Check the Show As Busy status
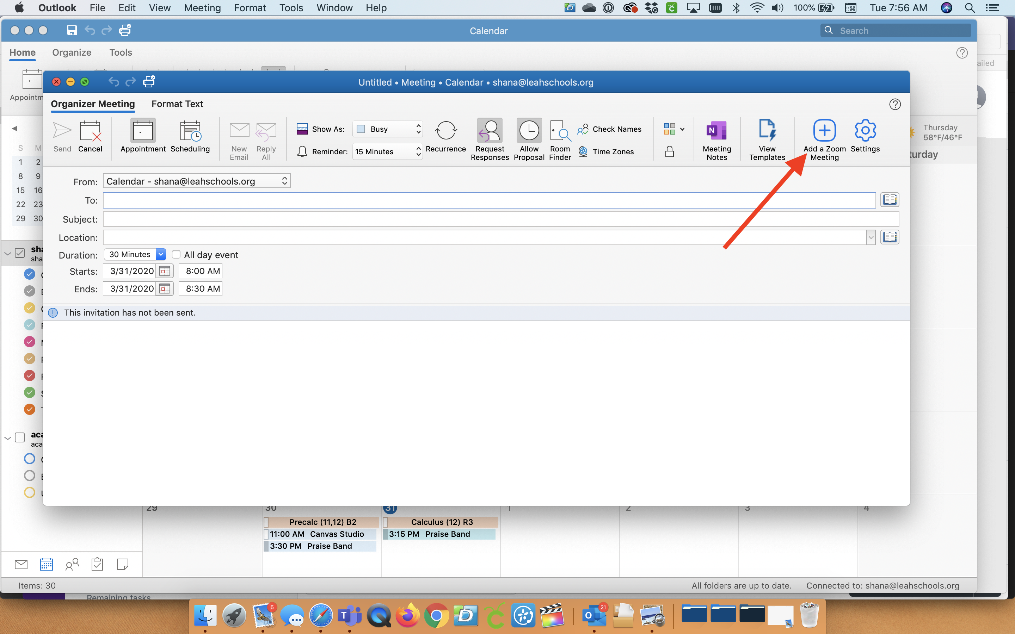Viewport: 1015px width, 634px height. pos(387,129)
